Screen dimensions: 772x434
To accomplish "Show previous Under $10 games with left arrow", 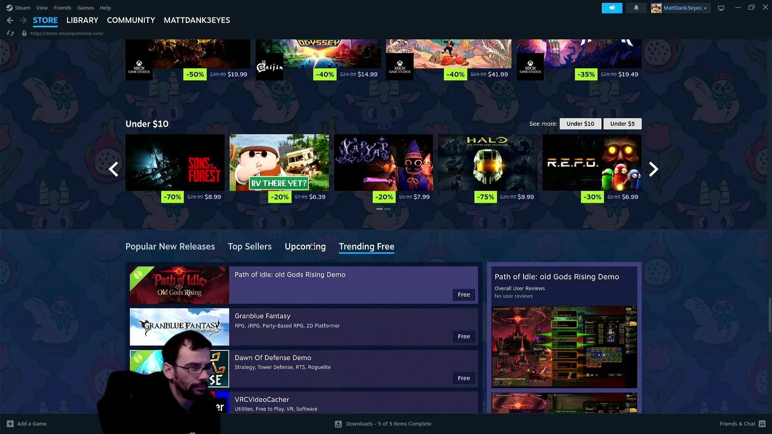I will 113,169.
